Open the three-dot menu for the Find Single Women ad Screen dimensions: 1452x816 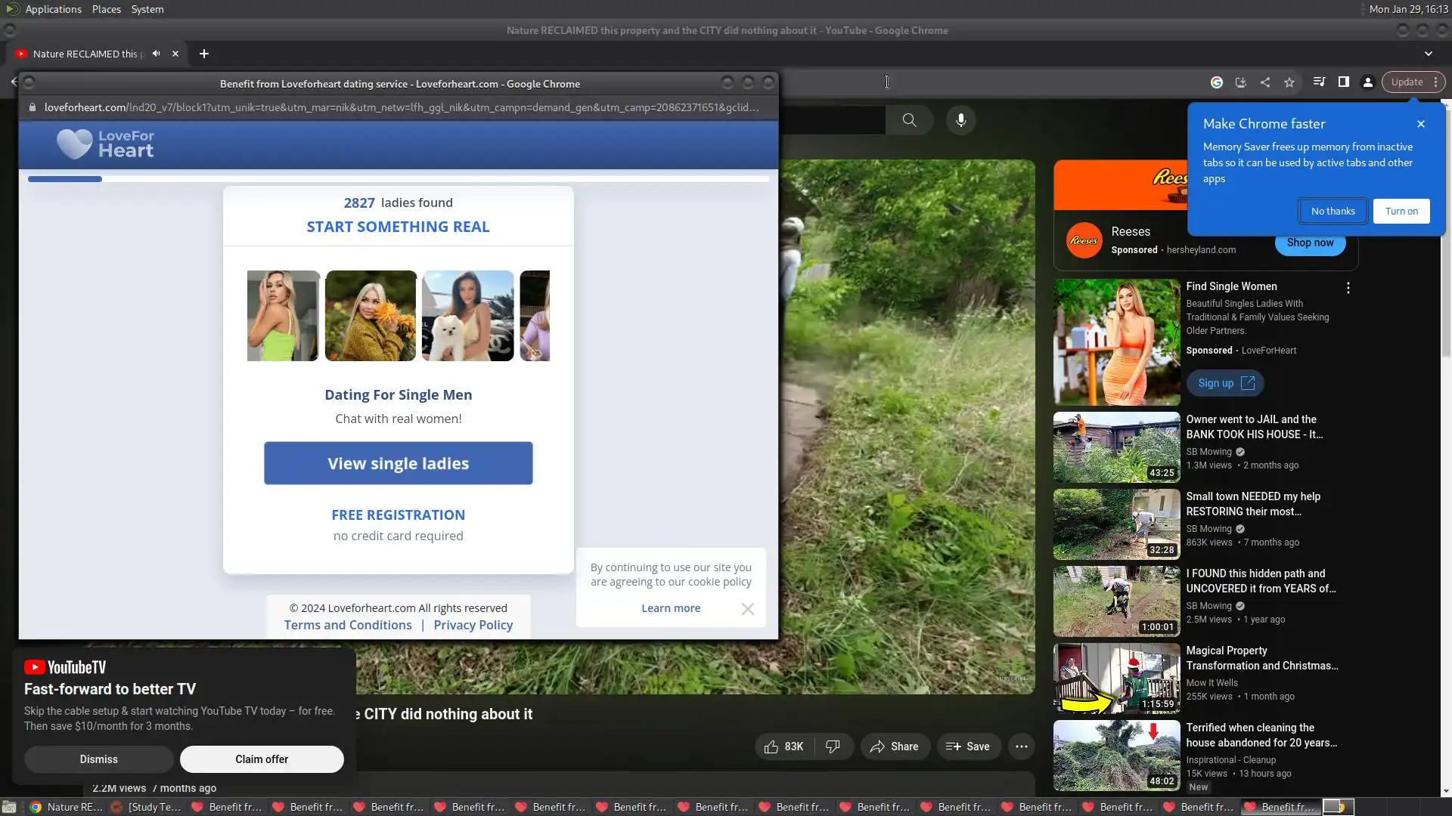pyautogui.click(x=1348, y=288)
